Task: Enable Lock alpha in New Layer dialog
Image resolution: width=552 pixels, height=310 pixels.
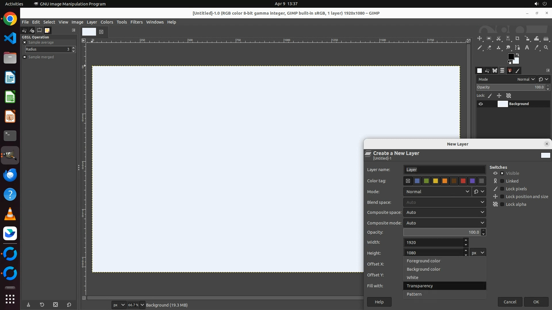Action: pos(502,204)
